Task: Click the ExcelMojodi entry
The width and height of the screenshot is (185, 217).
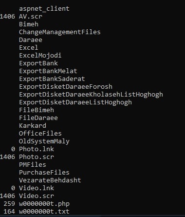Action: (x=40, y=56)
